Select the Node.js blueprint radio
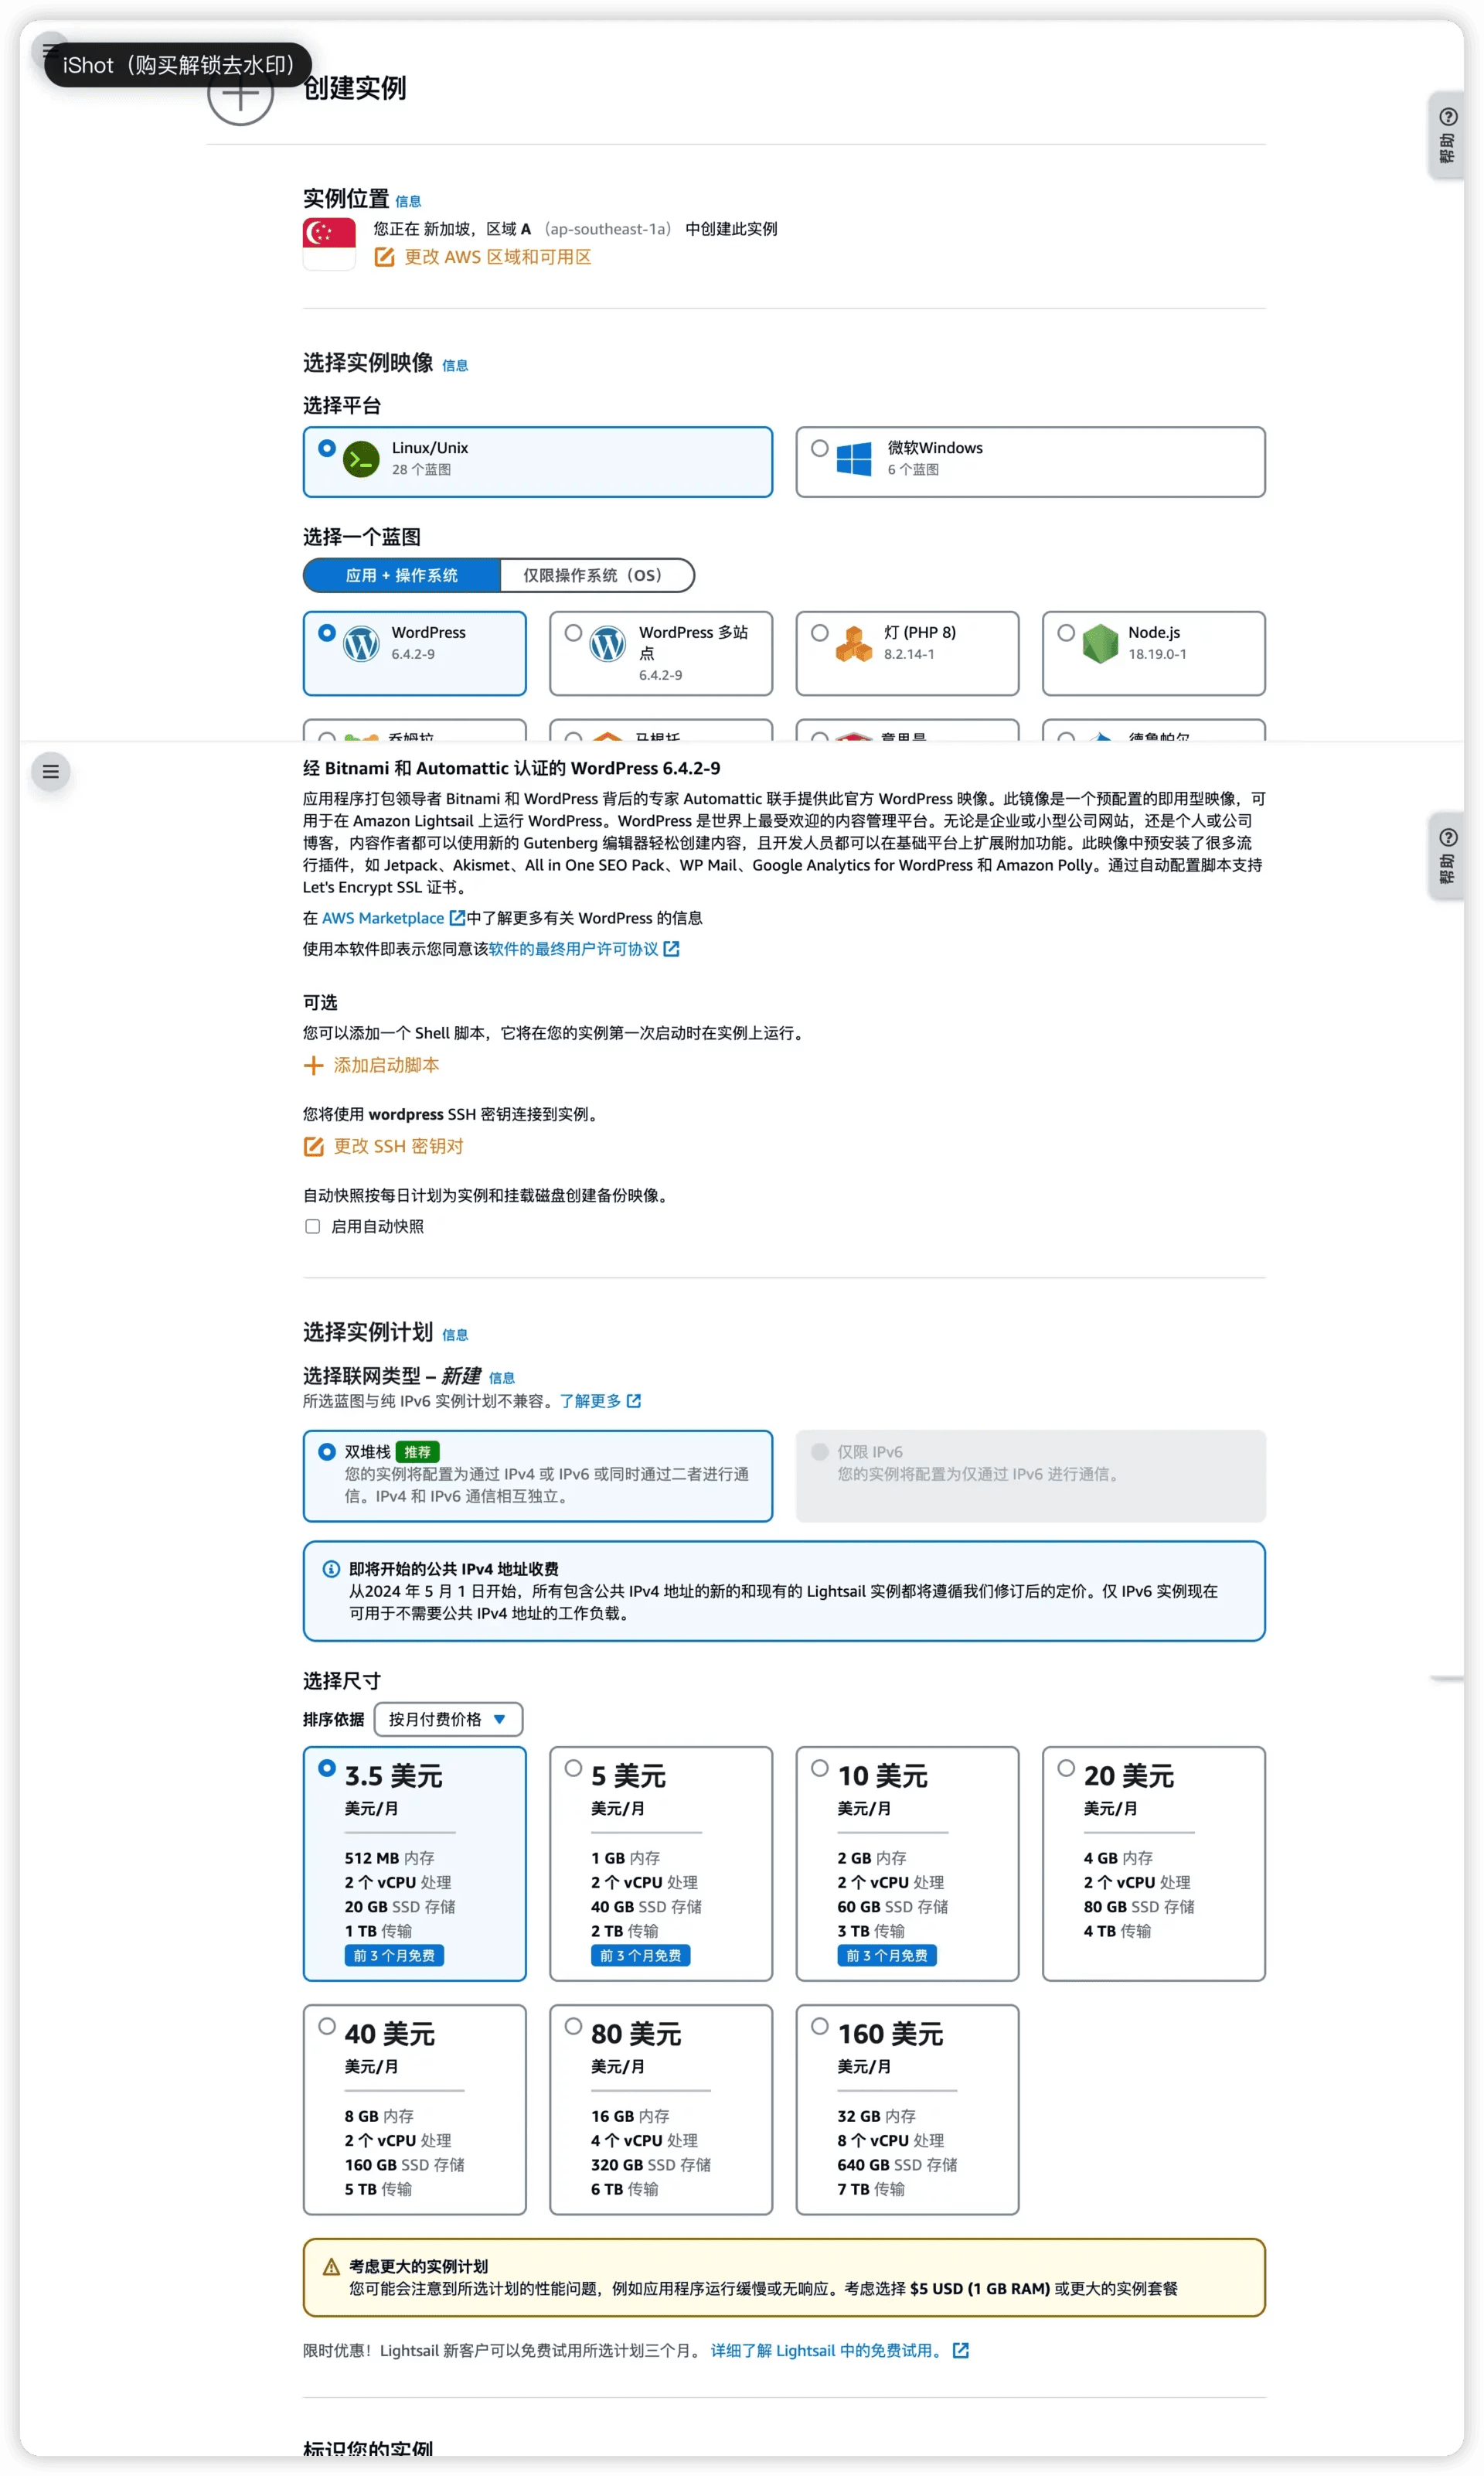This screenshot has width=1484, height=2476. point(1066,633)
